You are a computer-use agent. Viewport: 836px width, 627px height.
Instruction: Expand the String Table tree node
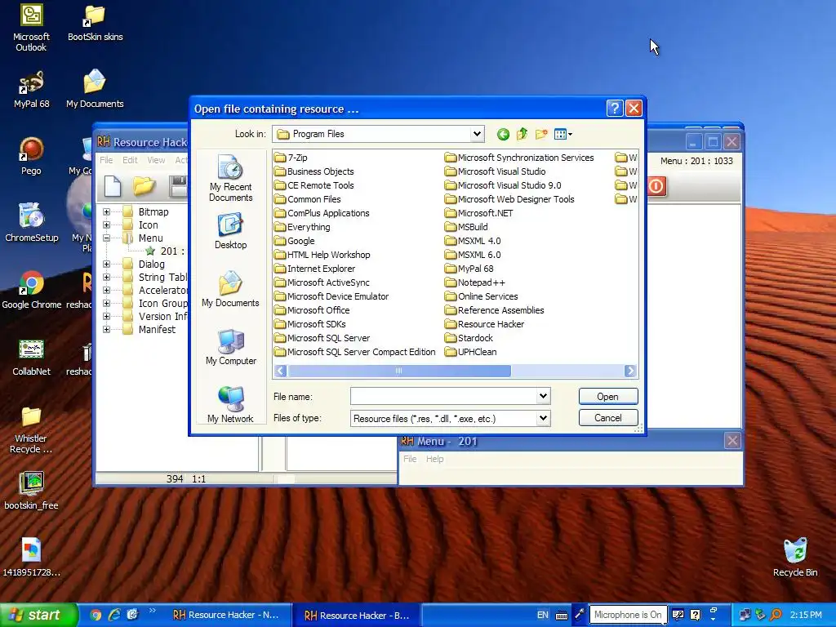coord(107,278)
